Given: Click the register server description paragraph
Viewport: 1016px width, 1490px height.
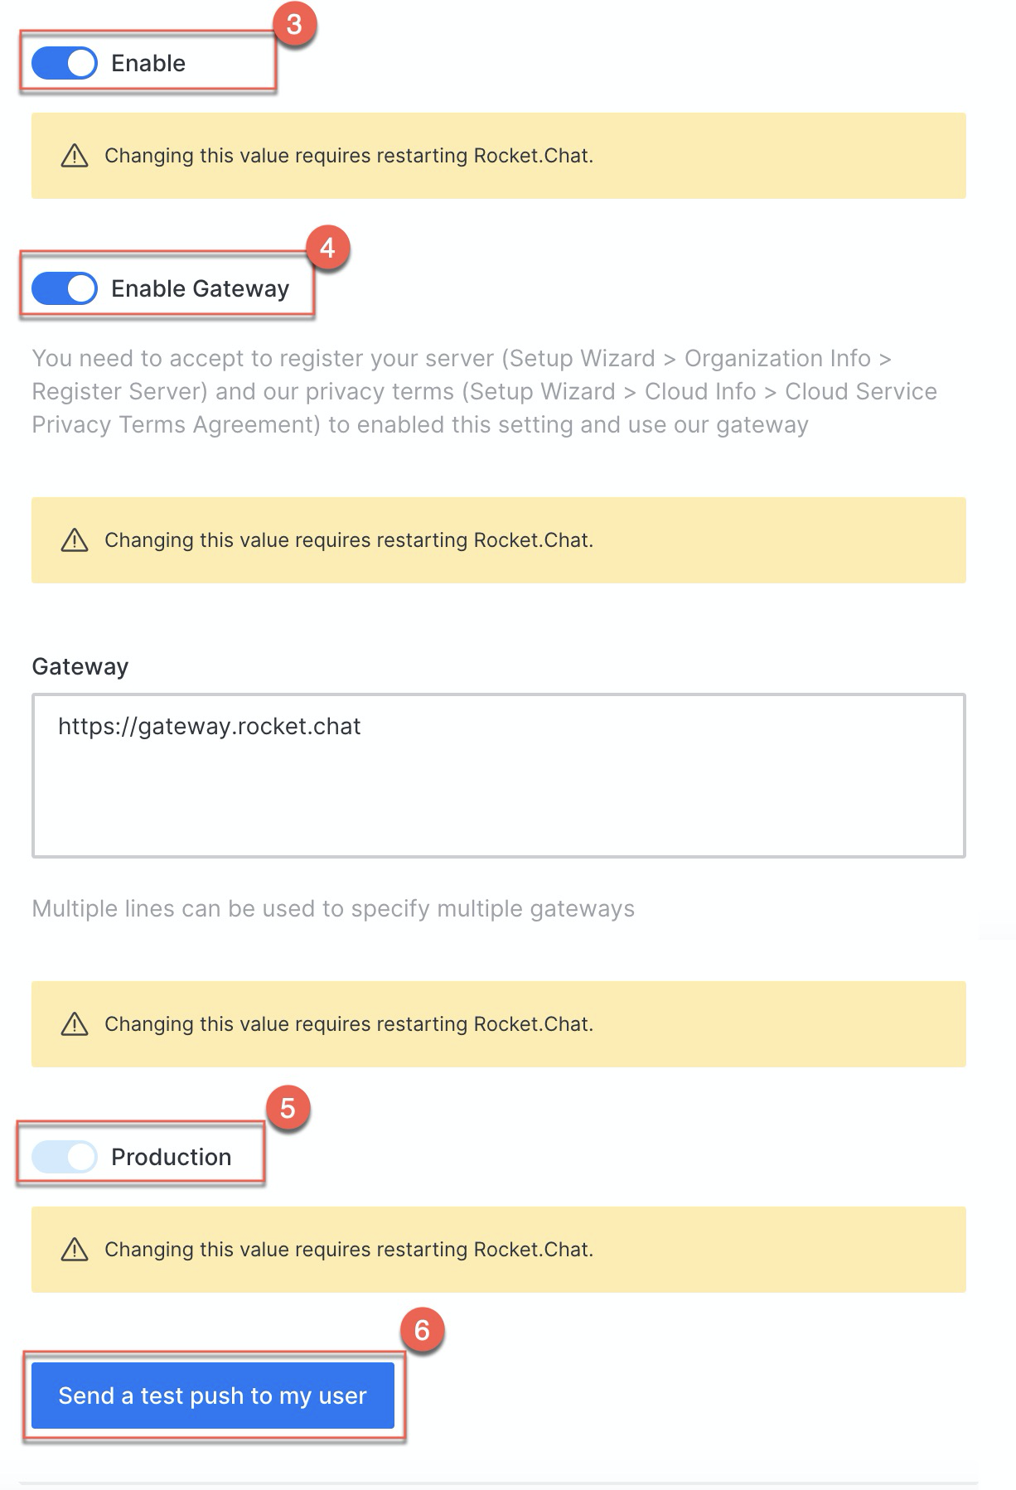Looking at the screenshot, I should coord(485,391).
